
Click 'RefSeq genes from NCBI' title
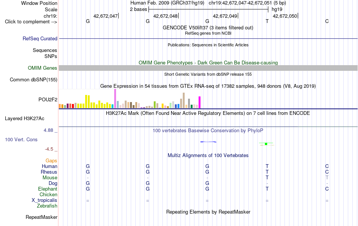(208, 33)
